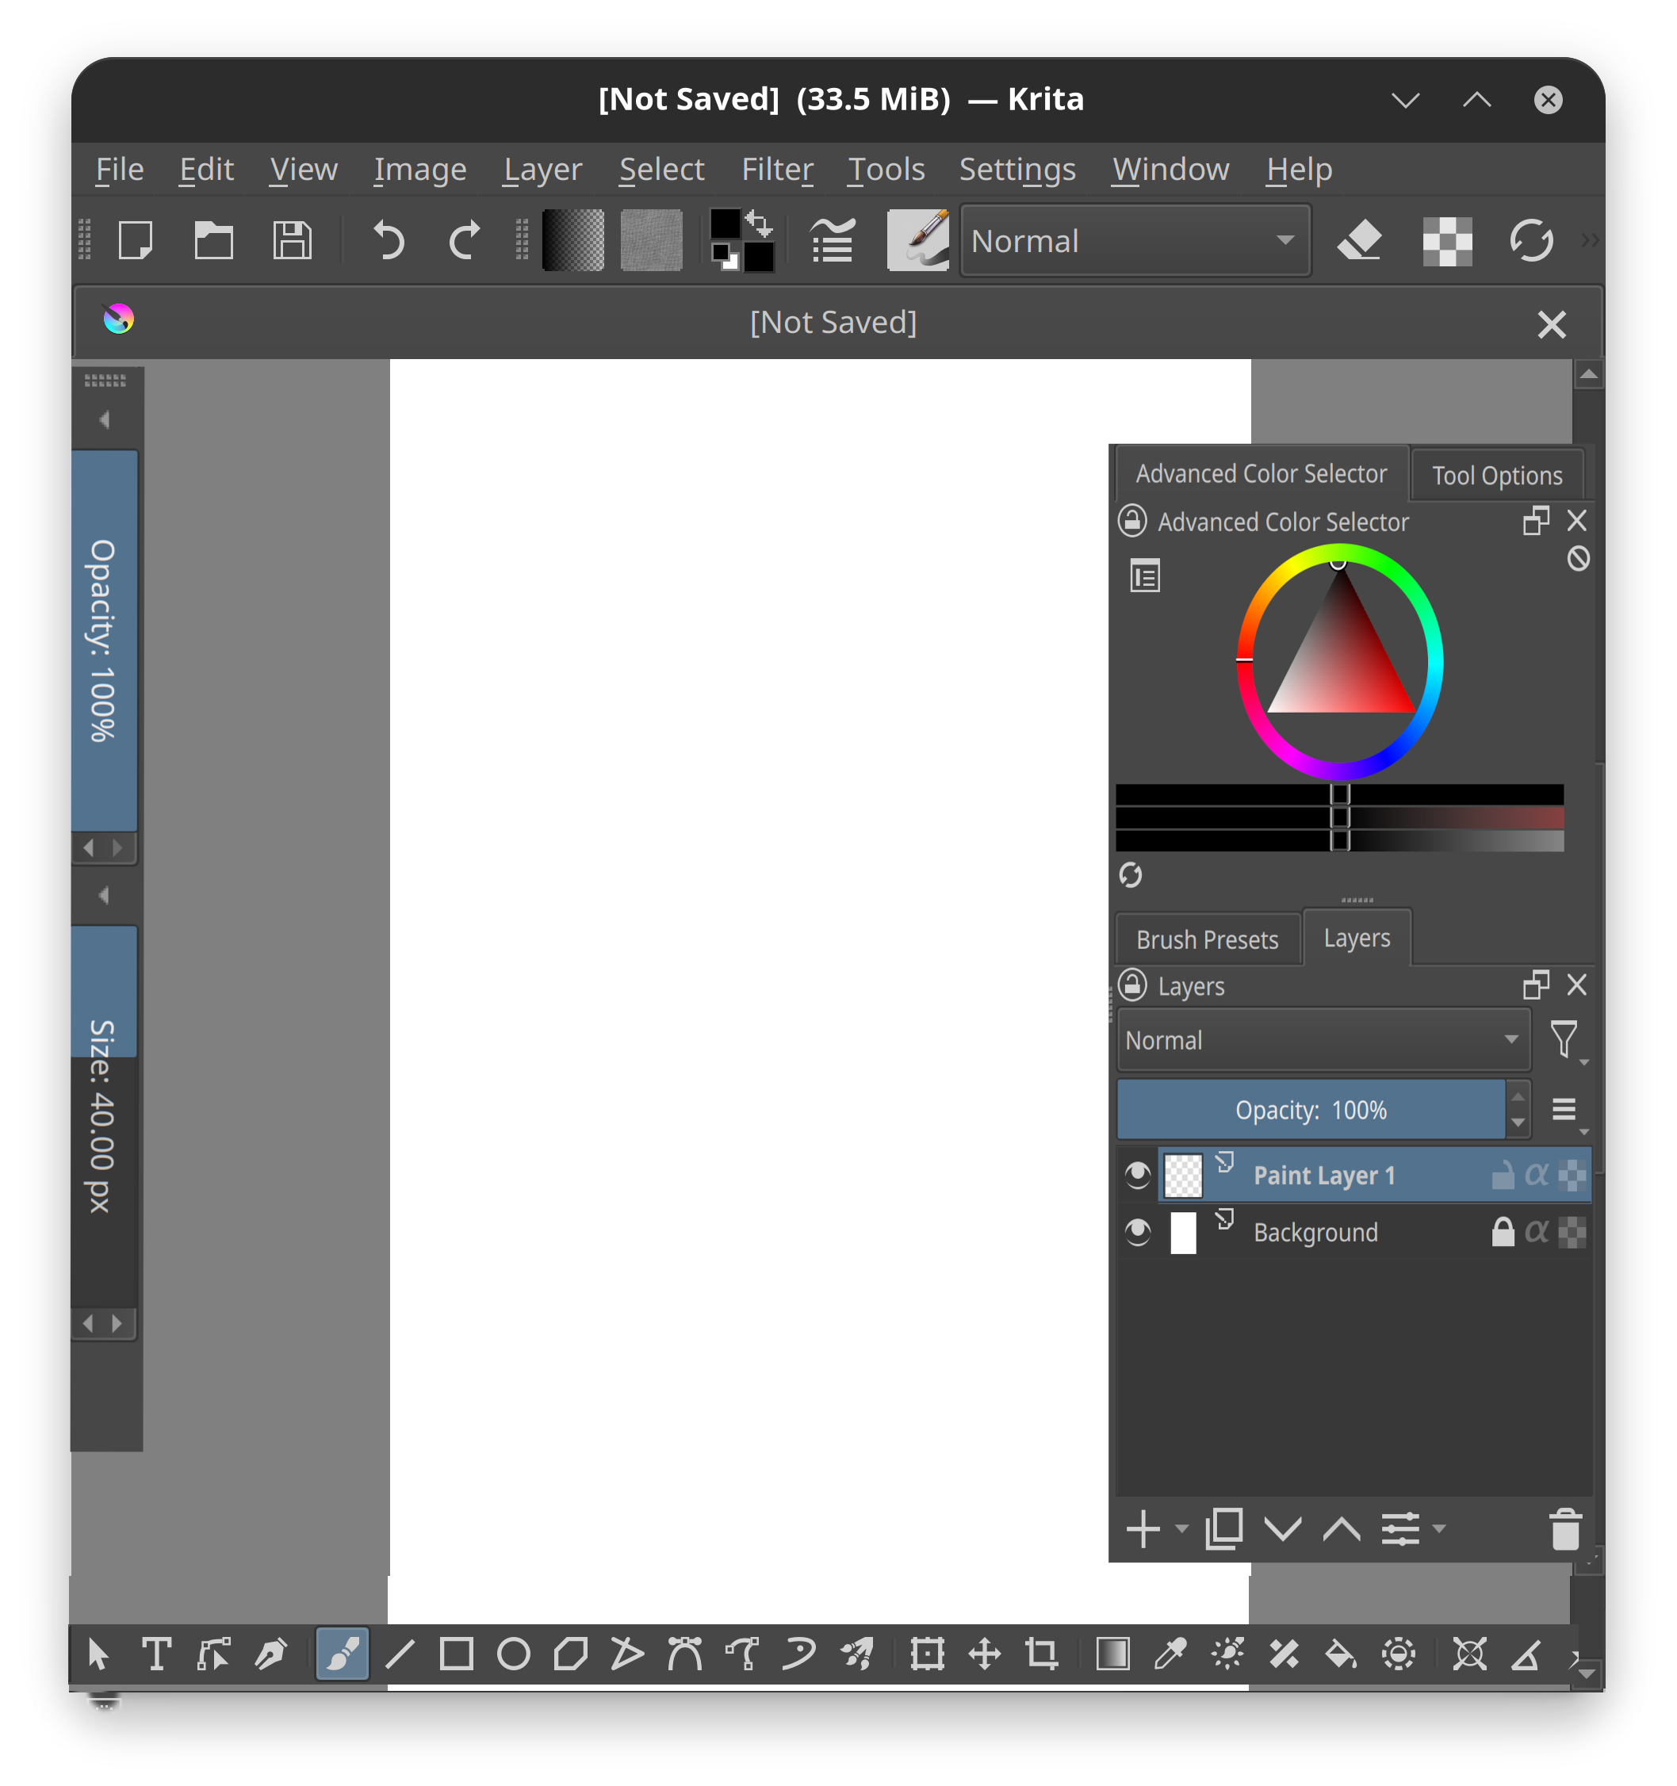1677x1786 pixels.
Task: Switch to the Brush Presets tab
Action: (x=1207, y=939)
